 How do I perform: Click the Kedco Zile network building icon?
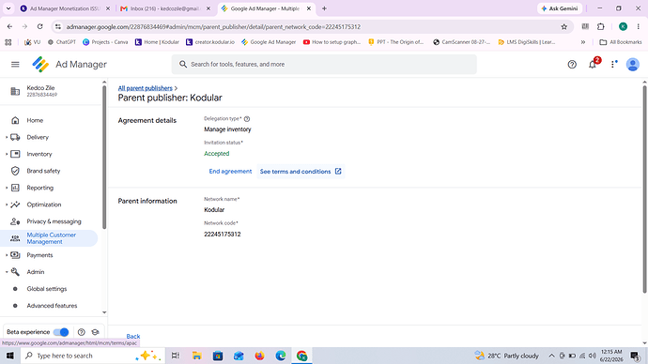tap(15, 91)
